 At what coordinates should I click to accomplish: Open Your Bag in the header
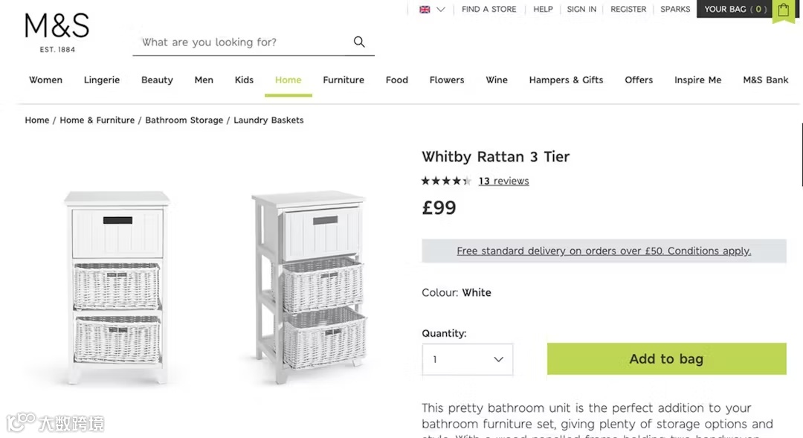click(x=735, y=10)
